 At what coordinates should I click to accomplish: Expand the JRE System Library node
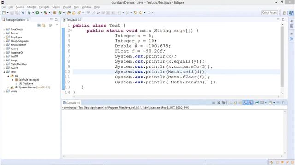pos(8,88)
